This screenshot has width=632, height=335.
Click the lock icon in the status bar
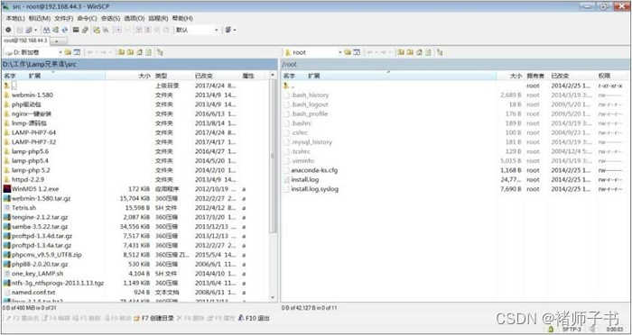pyautogui.click(x=551, y=330)
